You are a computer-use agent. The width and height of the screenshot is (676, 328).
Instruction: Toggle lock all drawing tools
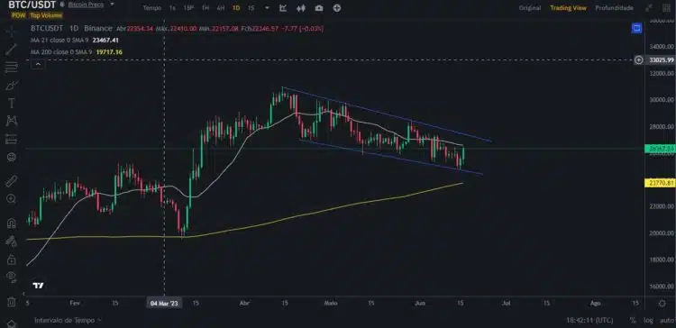(x=11, y=260)
